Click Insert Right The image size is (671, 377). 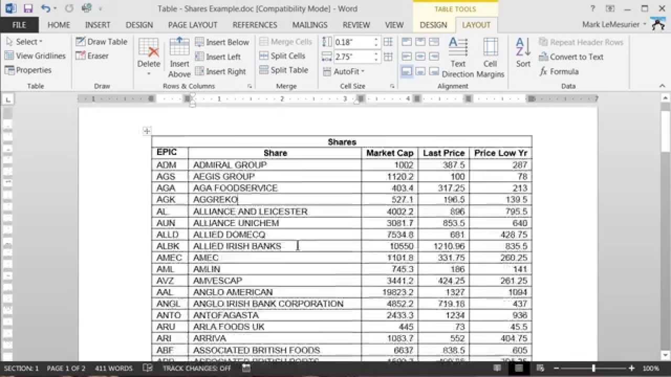tap(220, 71)
